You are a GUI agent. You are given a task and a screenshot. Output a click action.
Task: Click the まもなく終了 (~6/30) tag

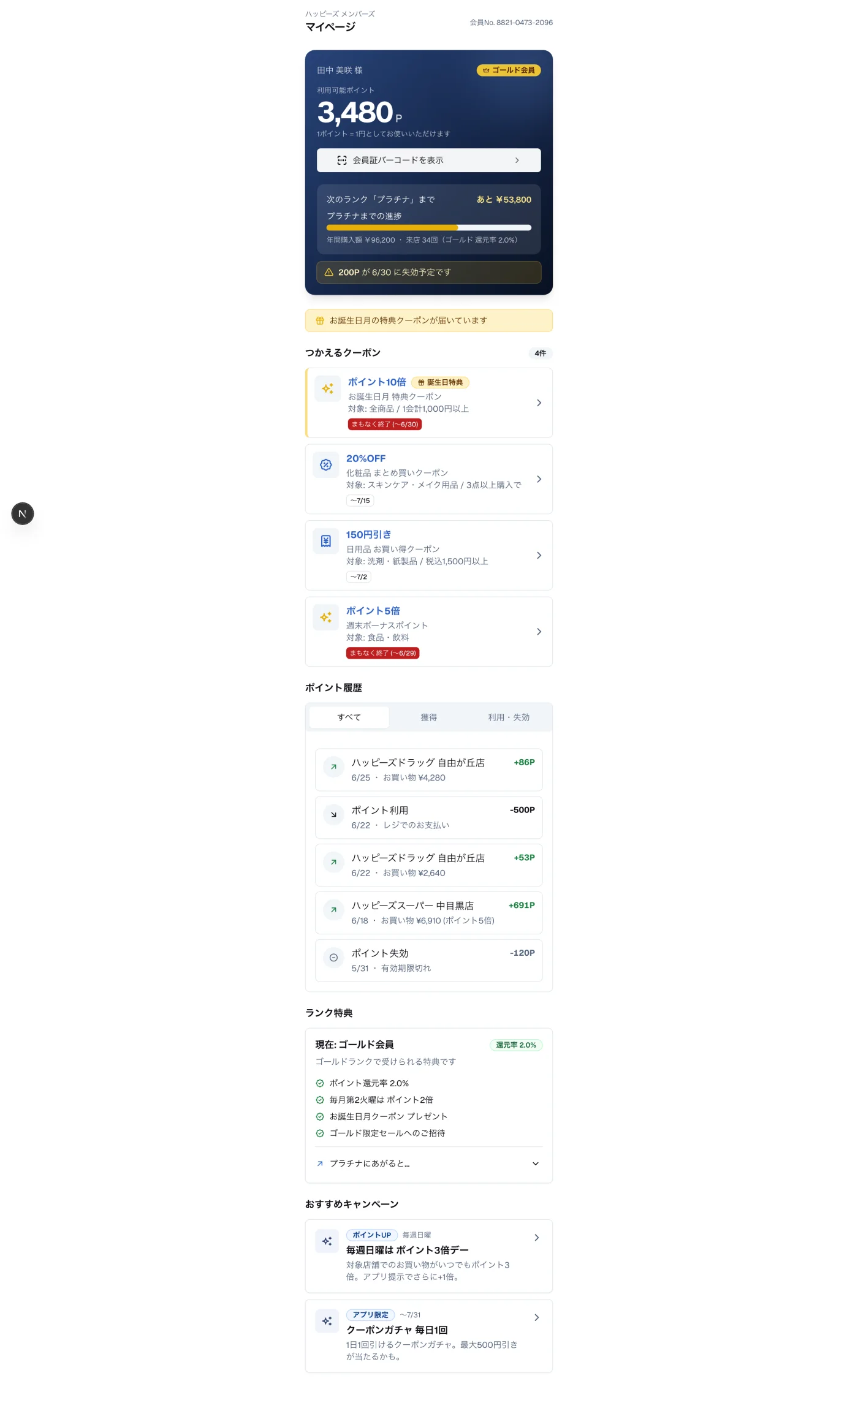385,424
